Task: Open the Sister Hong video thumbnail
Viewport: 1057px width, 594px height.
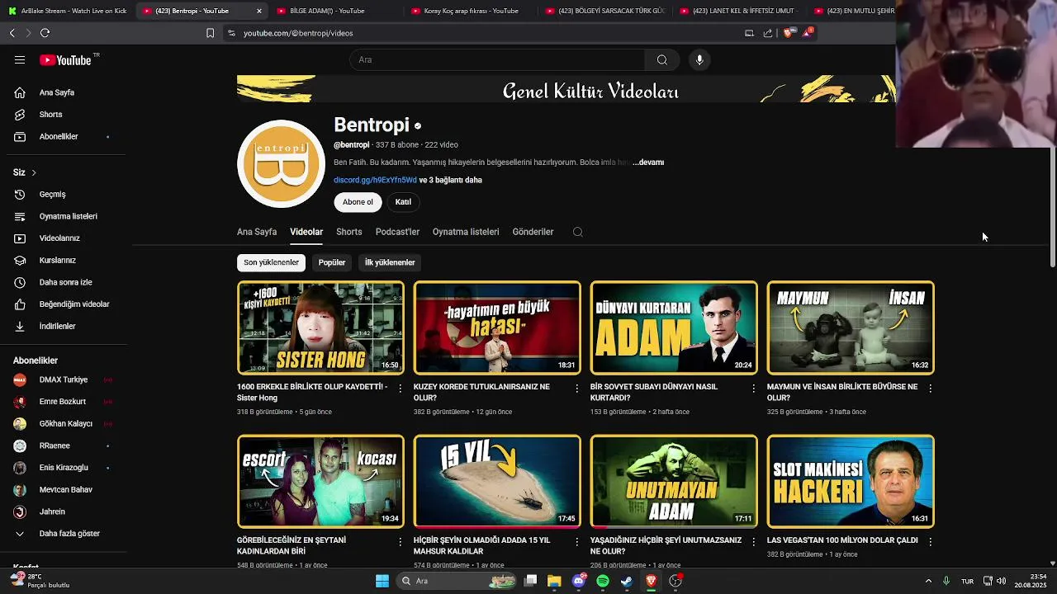Action: [x=320, y=328]
